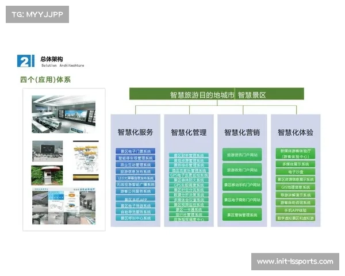Click the 游客公共服务系统 box
The height and width of the screenshot is (276, 345).
pyautogui.click(x=136, y=191)
